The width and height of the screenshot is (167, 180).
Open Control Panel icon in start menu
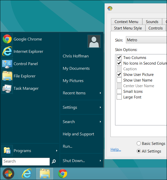(x=7, y=64)
